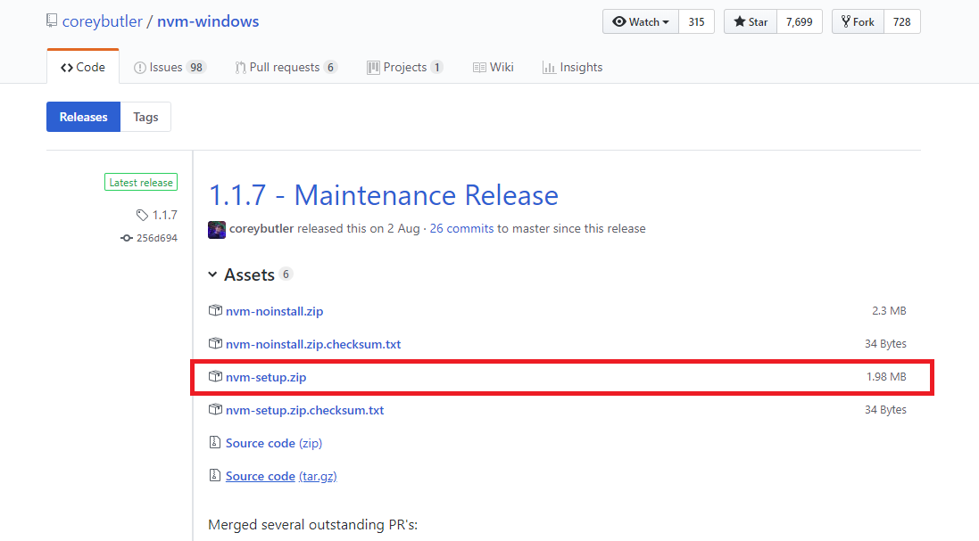979x541 pixels.
Task: Open the 1.1.7 Maintenance Release heading link
Action: (382, 194)
